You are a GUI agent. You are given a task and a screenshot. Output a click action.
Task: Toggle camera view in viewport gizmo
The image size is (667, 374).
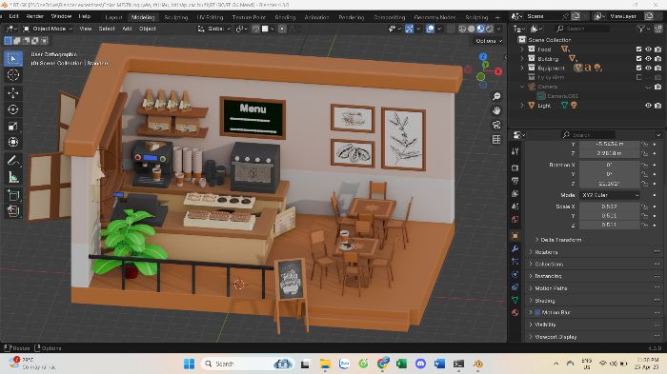tap(496, 125)
